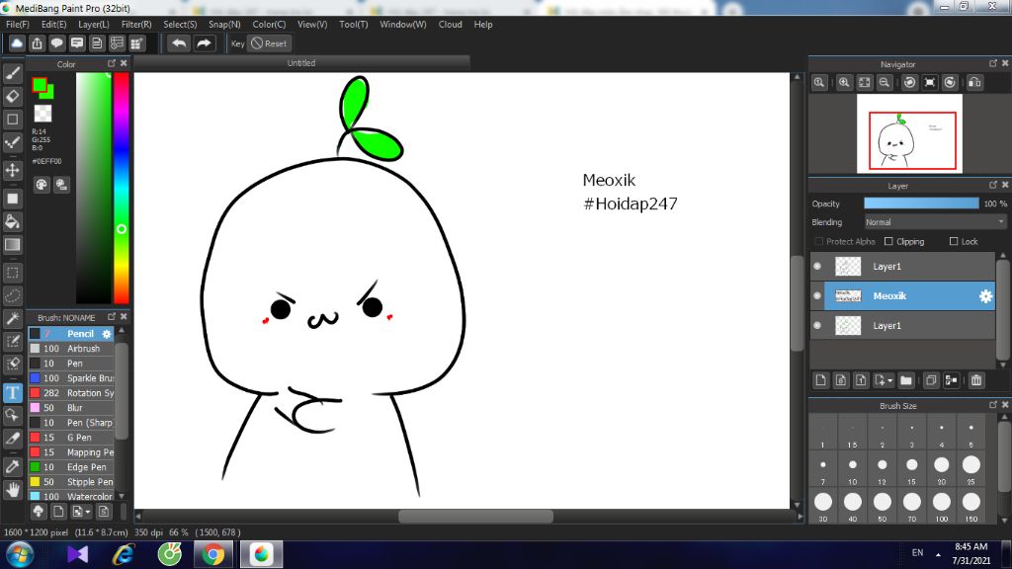Enable the Clipping checkbox
The height and width of the screenshot is (569, 1012).
(x=888, y=241)
